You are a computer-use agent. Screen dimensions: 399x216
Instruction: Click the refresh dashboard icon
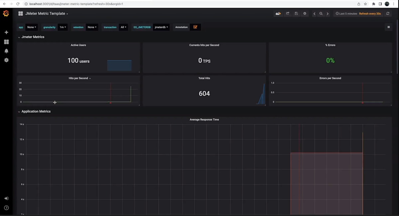388,14
